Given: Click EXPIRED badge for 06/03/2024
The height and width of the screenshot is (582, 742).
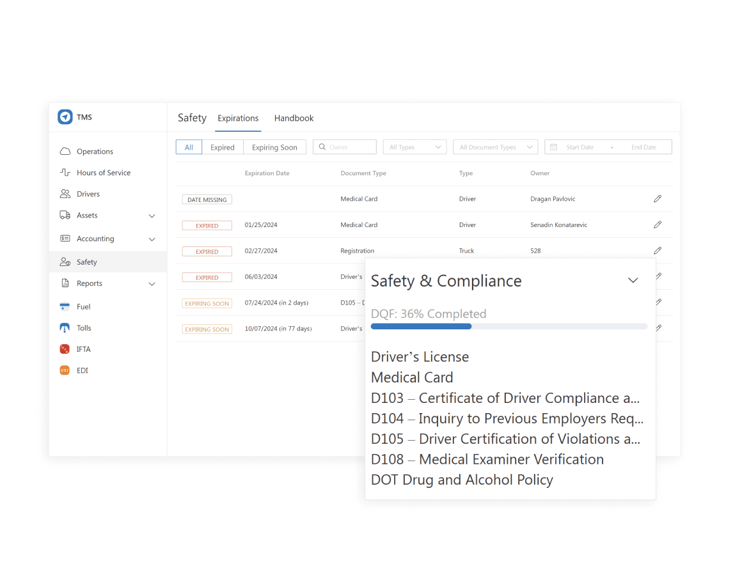Looking at the screenshot, I should [207, 278].
